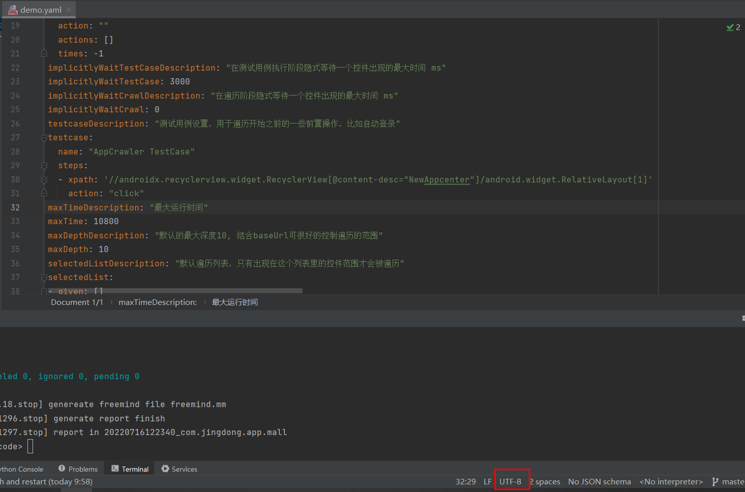This screenshot has height=492, width=745.
Task: Click editor horizontal scrollbar near line 38
Action: tap(175, 291)
